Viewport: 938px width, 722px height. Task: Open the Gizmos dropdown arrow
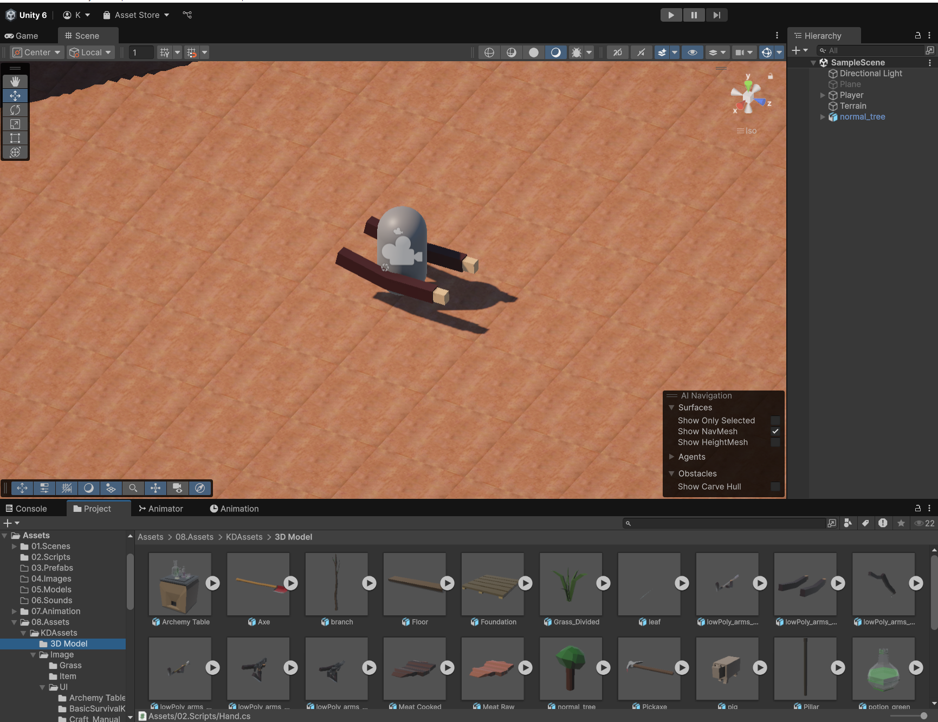point(779,52)
